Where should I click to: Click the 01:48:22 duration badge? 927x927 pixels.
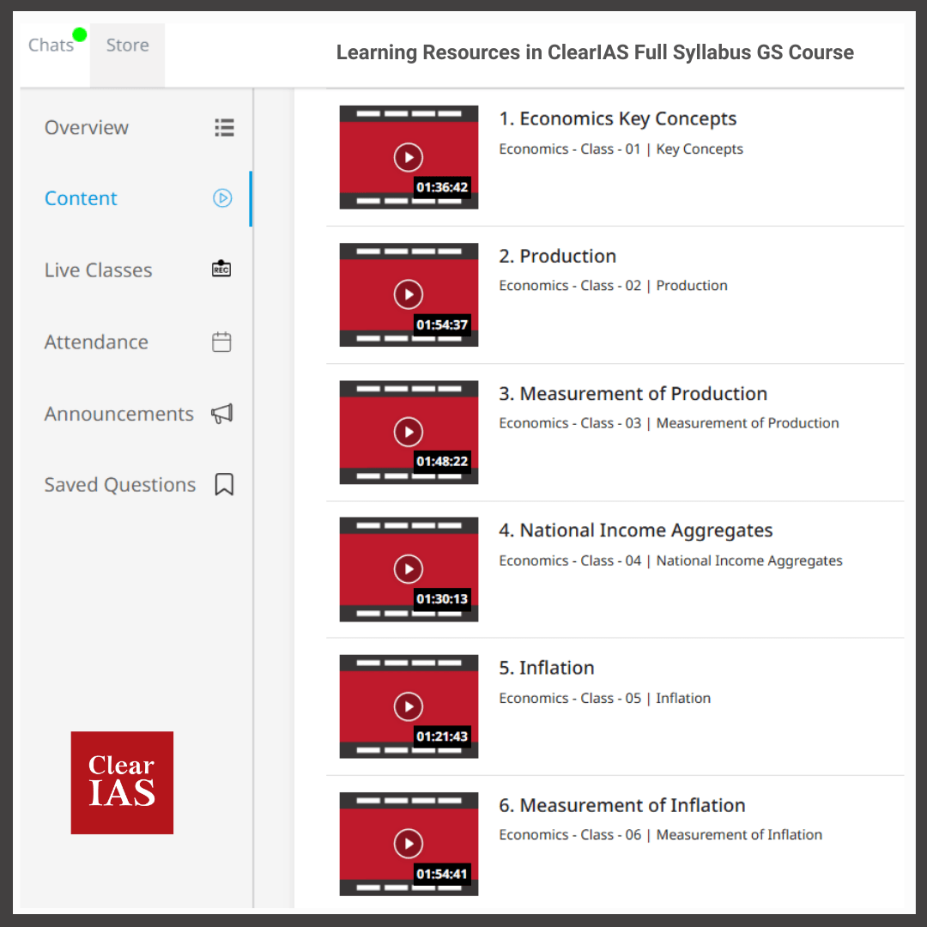click(442, 461)
